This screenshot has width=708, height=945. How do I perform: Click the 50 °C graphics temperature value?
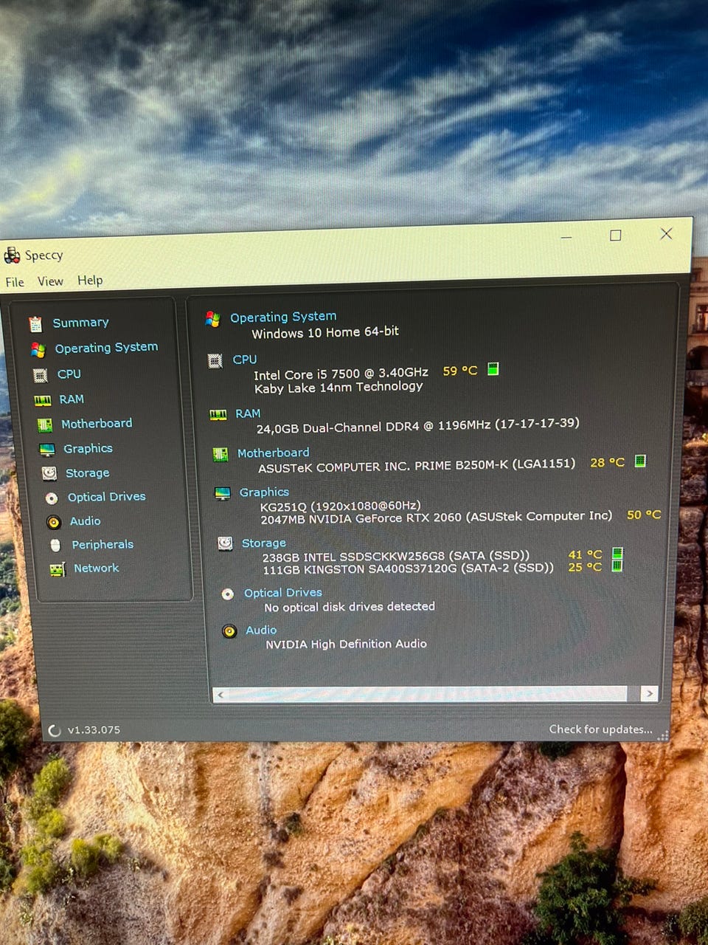tap(644, 515)
